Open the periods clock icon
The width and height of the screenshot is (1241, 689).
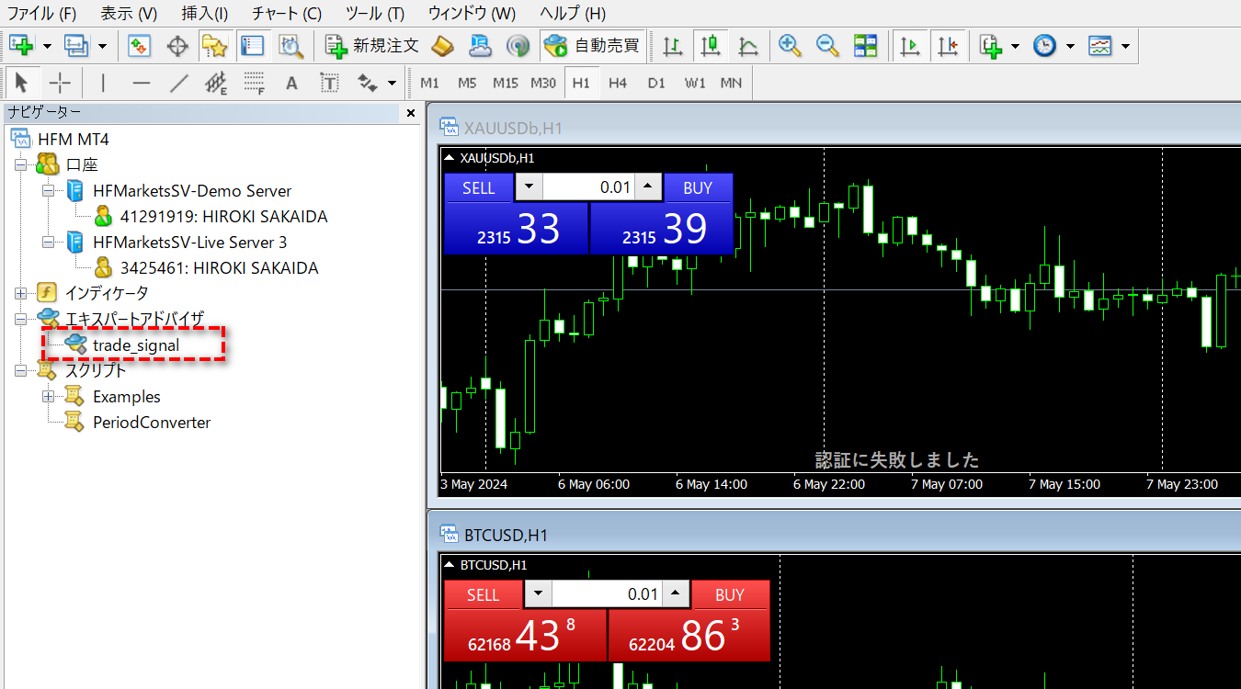coord(1044,44)
